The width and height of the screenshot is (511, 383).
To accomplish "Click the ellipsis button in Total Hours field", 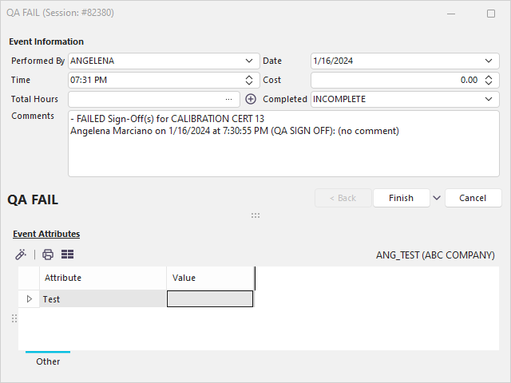I will coord(229,99).
